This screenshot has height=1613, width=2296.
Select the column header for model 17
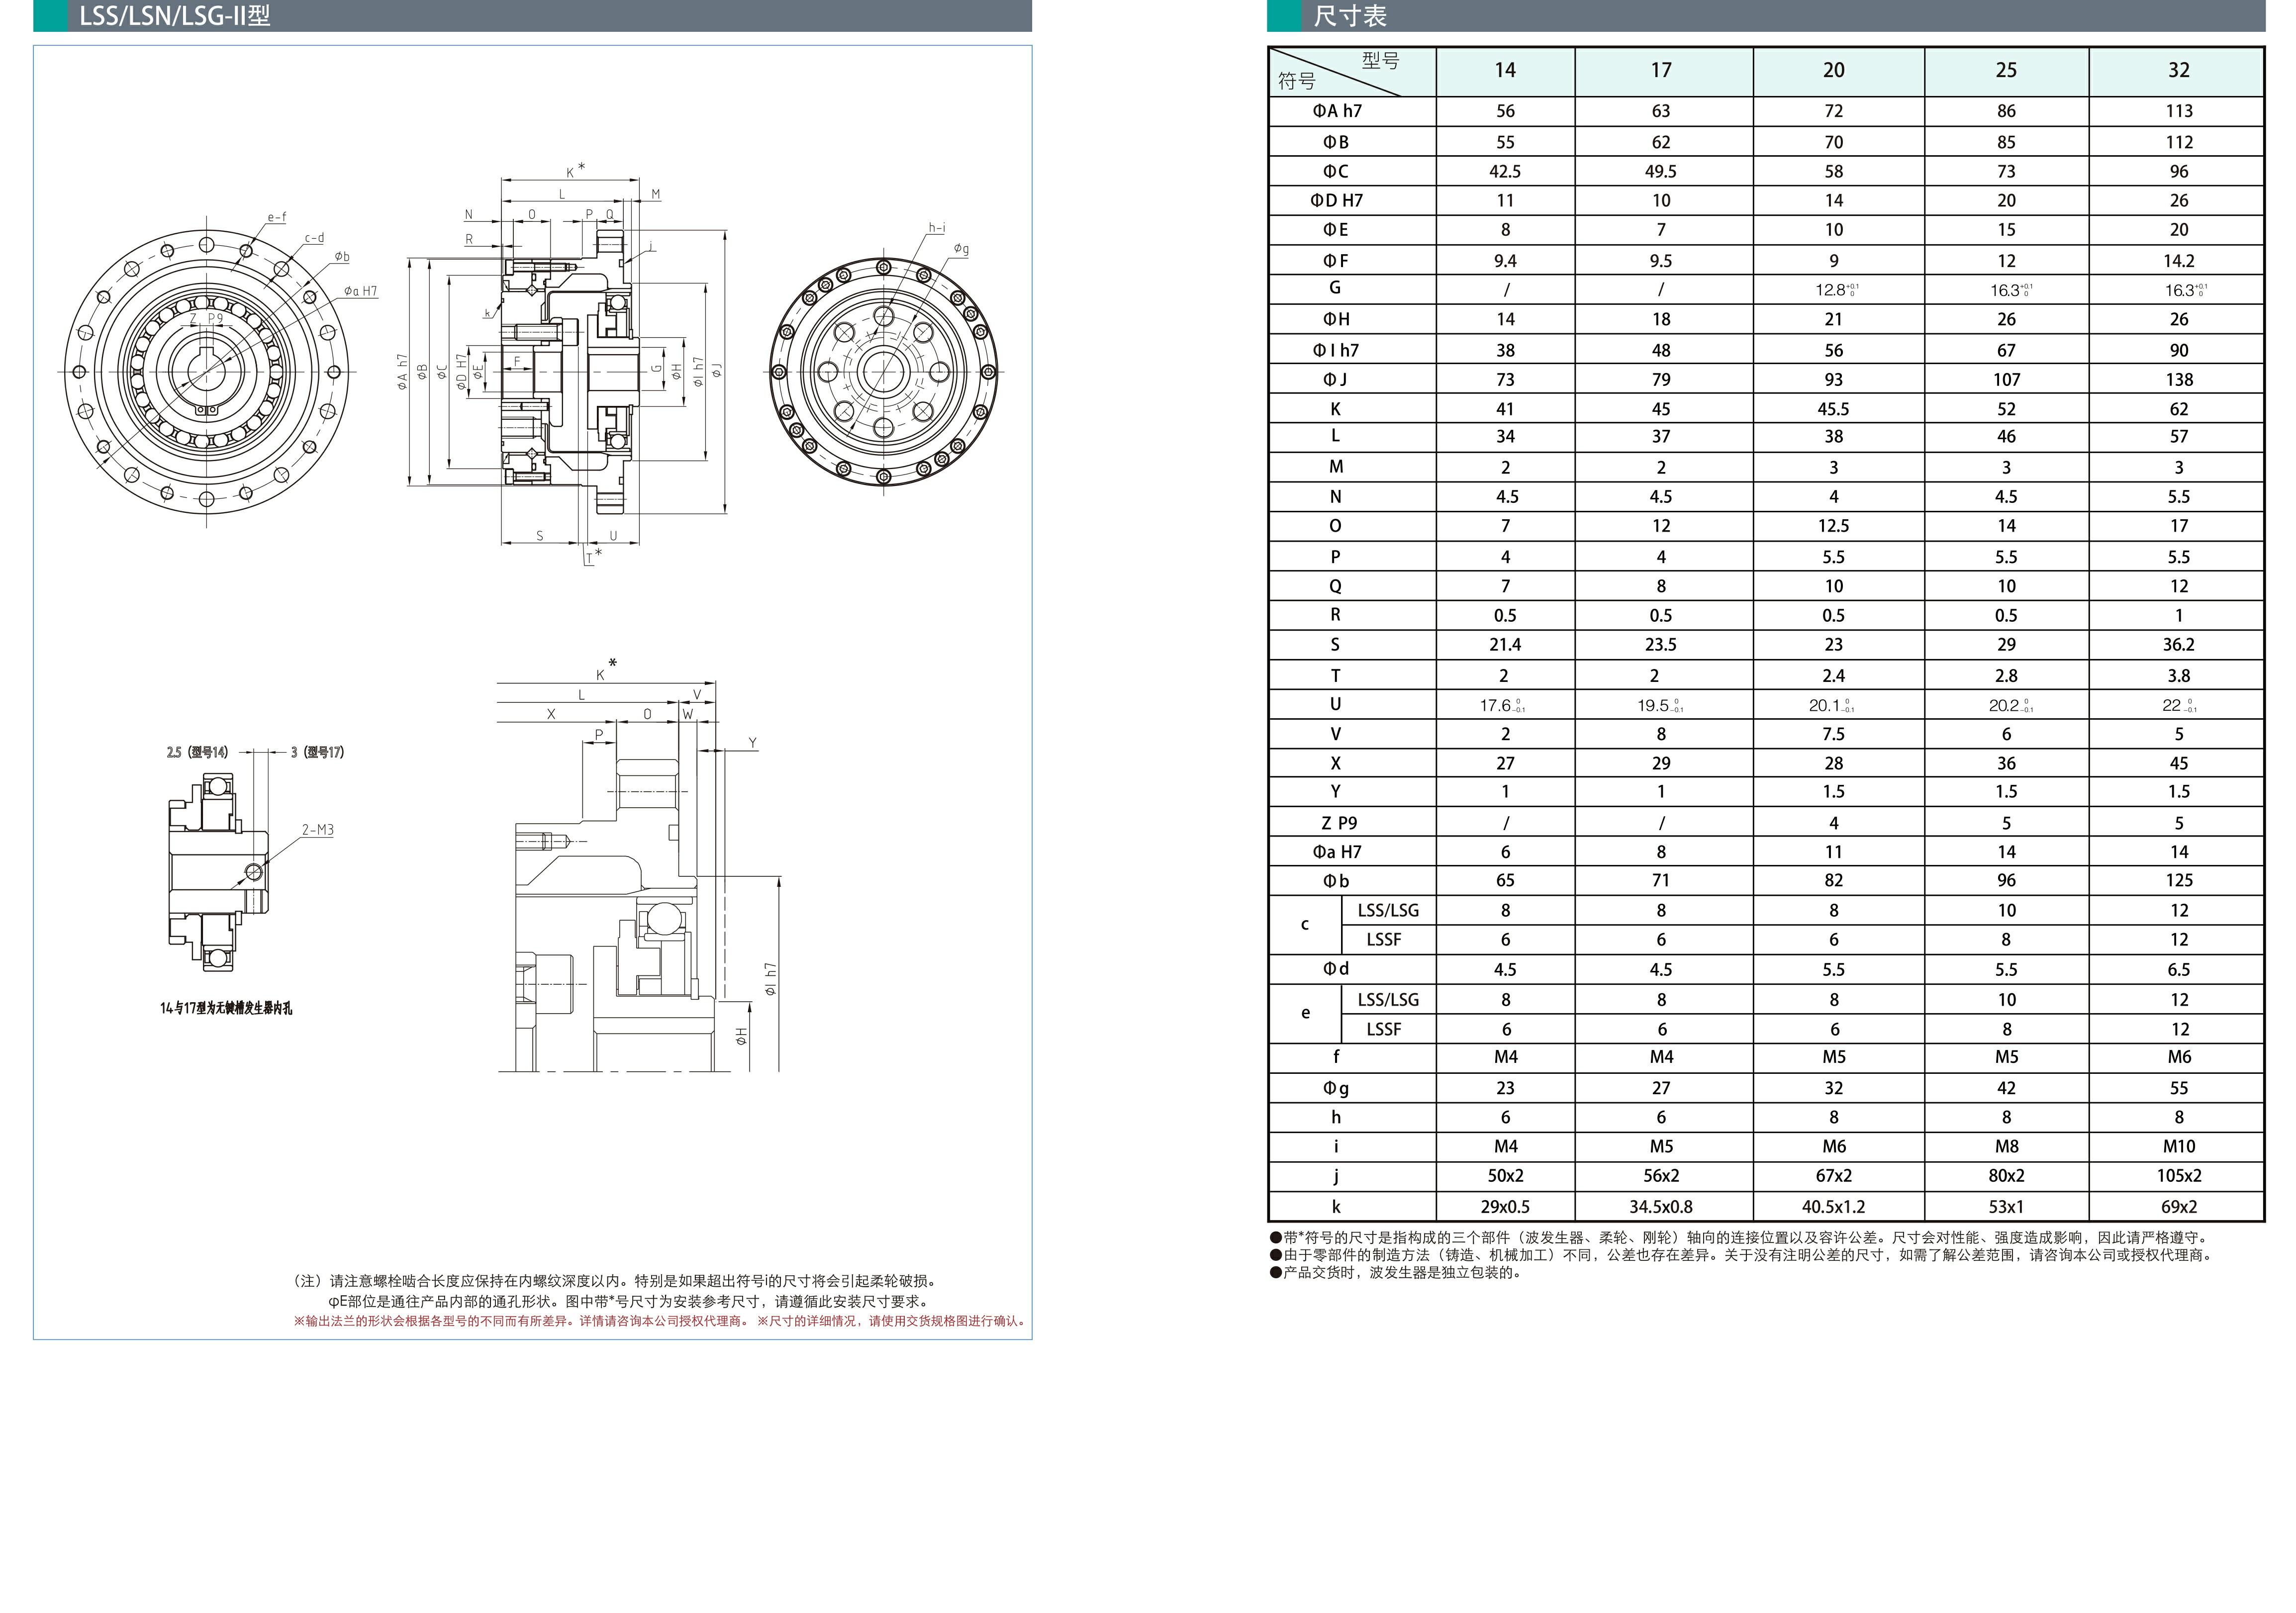click(x=1663, y=71)
